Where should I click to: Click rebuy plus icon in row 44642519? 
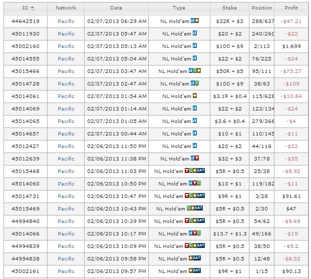pos(197,21)
